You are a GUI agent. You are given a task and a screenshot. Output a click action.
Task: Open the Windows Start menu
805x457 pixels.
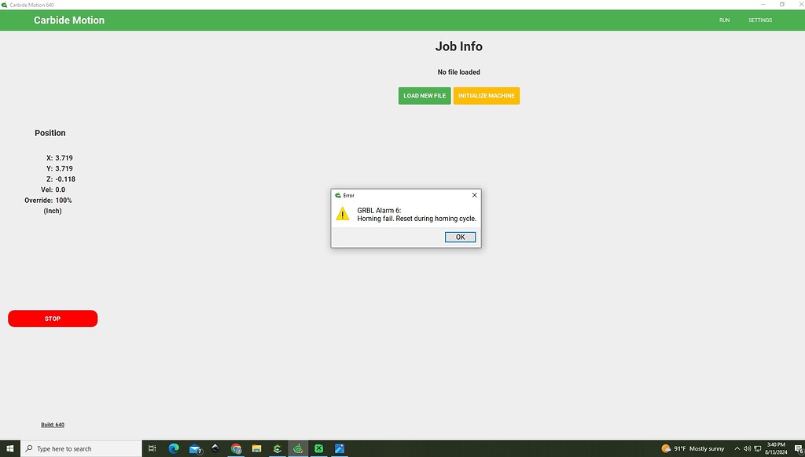10,448
